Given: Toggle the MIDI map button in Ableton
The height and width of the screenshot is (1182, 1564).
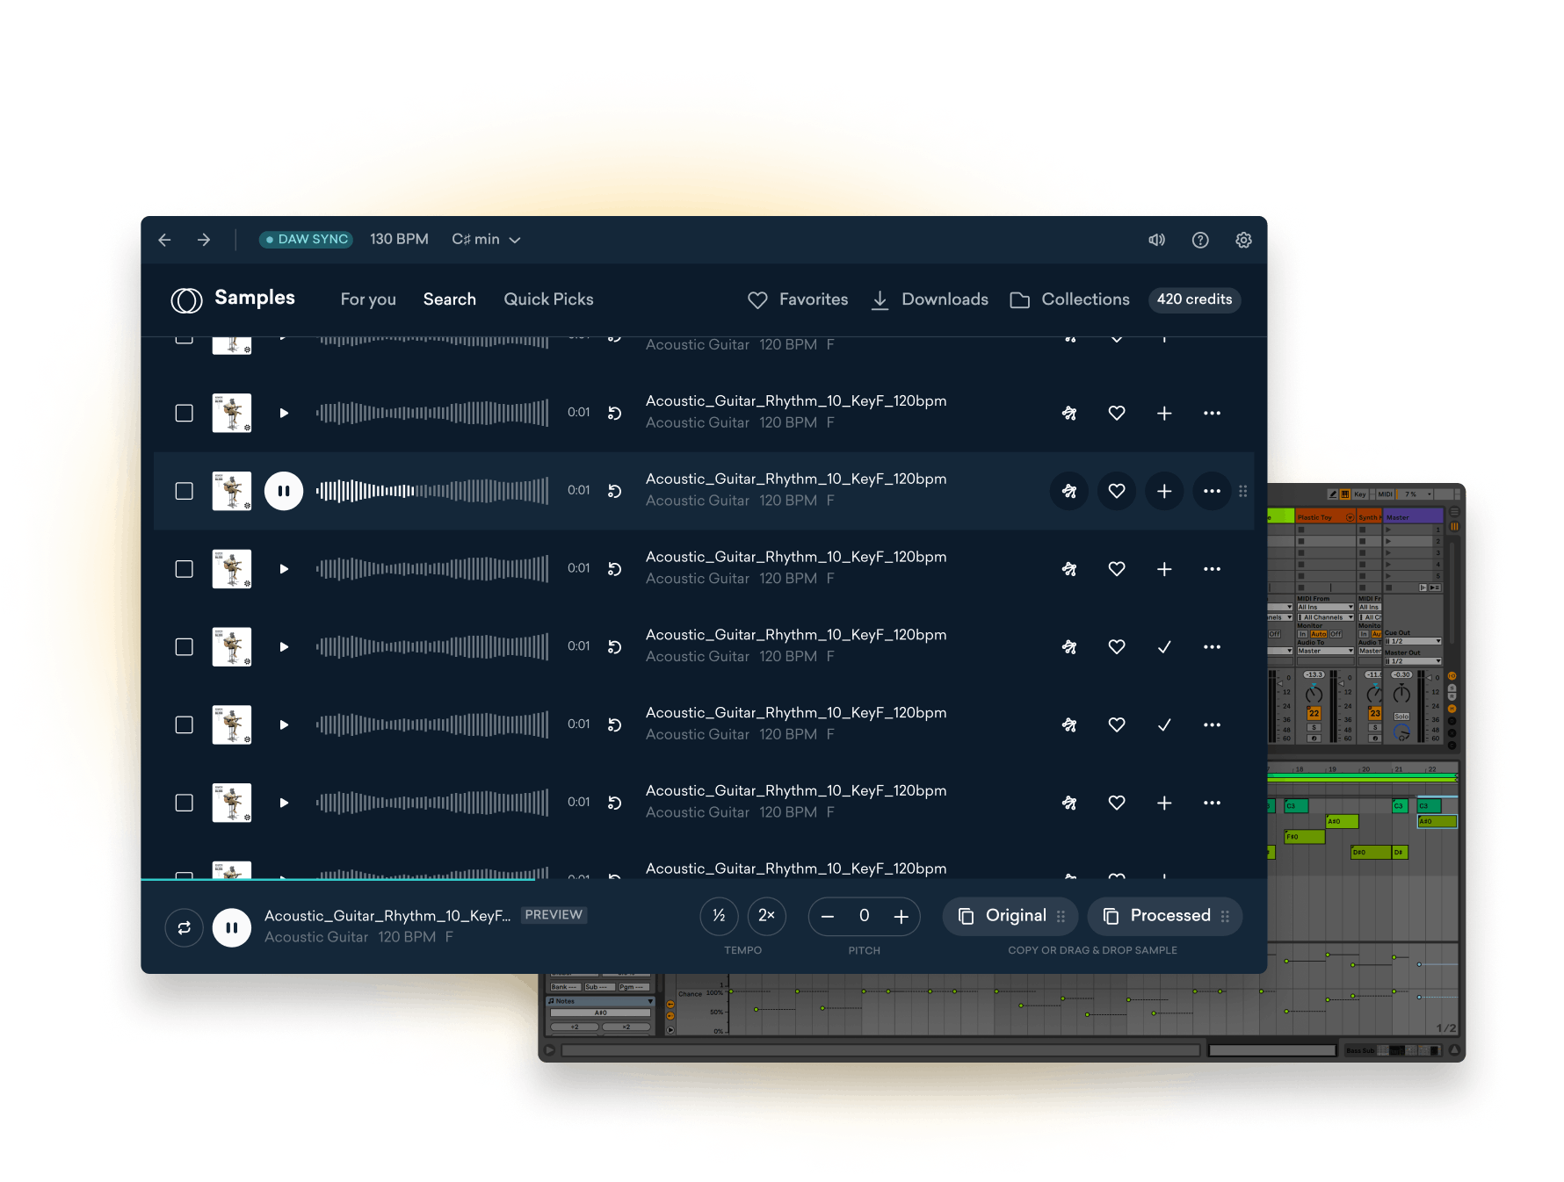Looking at the screenshot, I should point(1385,494).
